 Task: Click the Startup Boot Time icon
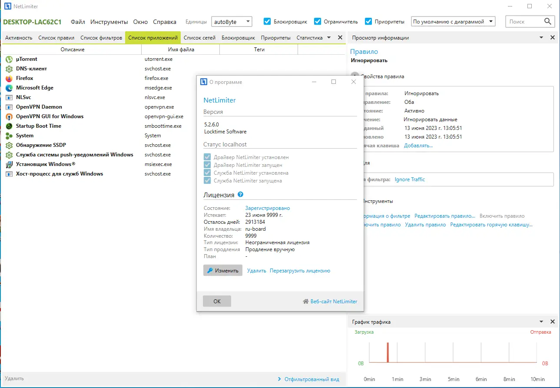coord(9,126)
